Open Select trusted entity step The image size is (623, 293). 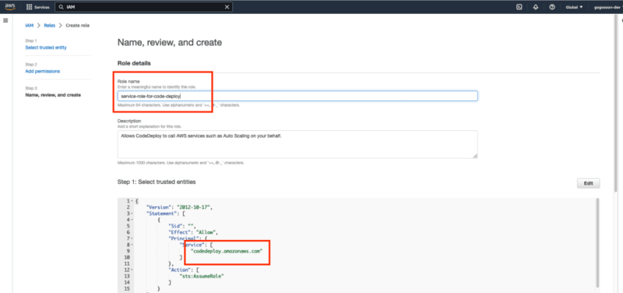point(46,48)
